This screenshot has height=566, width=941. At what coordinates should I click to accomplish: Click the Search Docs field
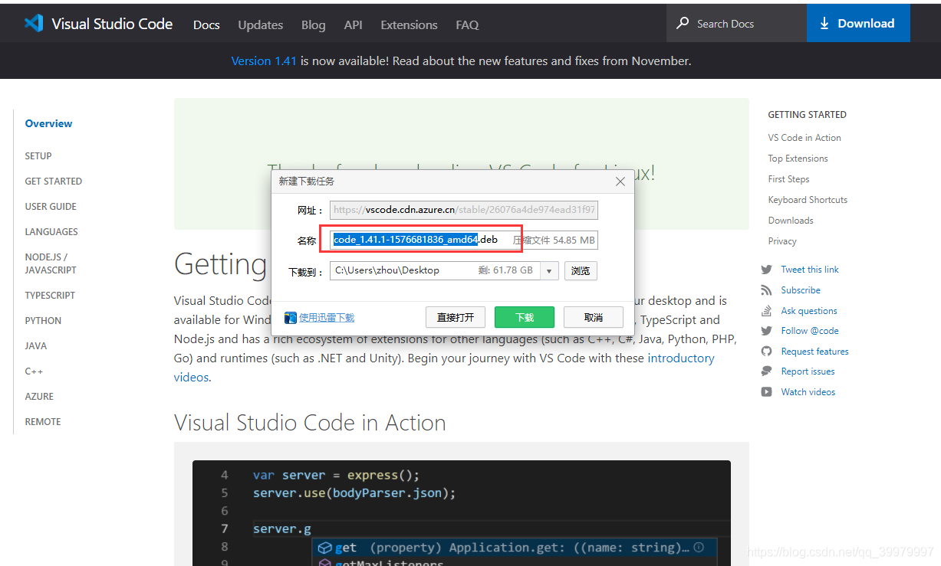coord(736,23)
